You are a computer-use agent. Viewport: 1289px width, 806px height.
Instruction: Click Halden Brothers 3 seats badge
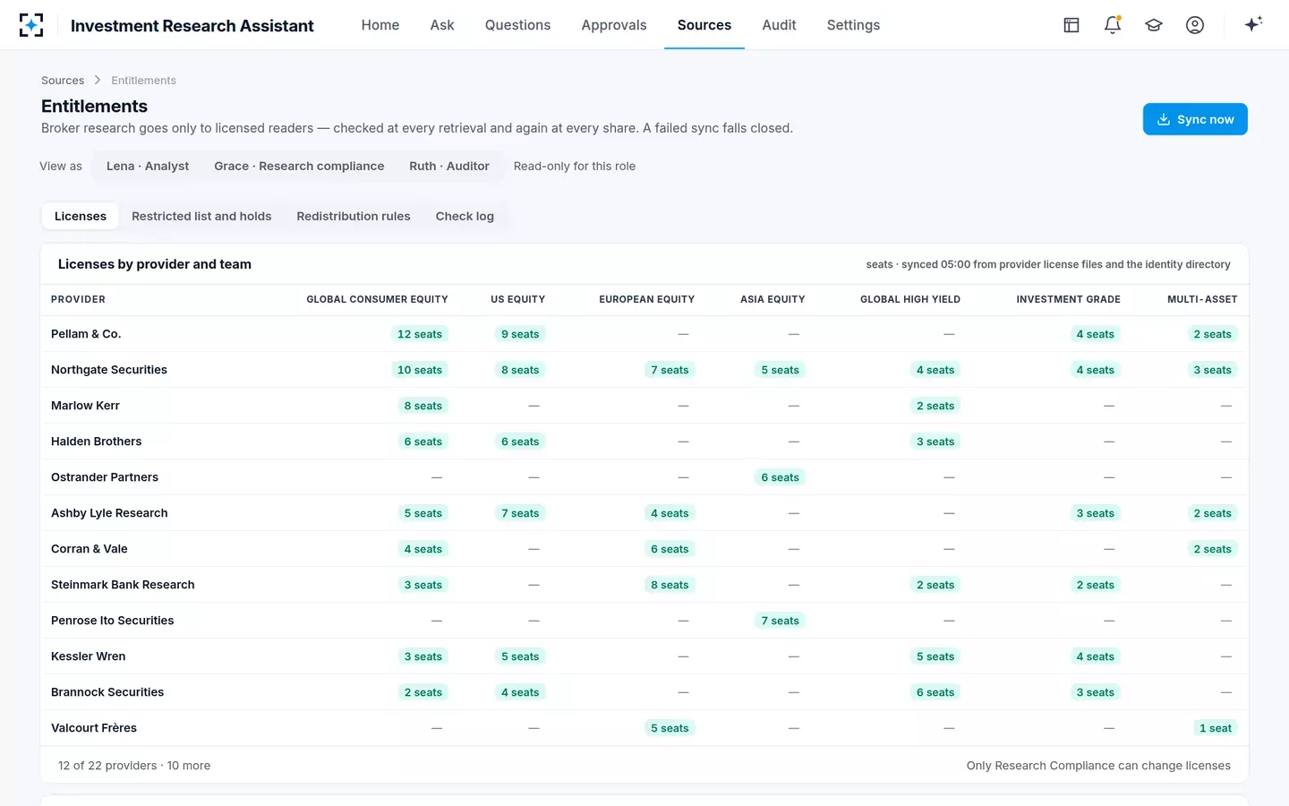(935, 442)
